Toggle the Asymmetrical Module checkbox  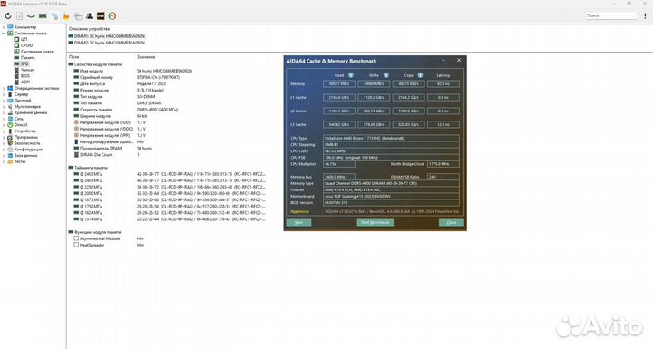pos(76,238)
